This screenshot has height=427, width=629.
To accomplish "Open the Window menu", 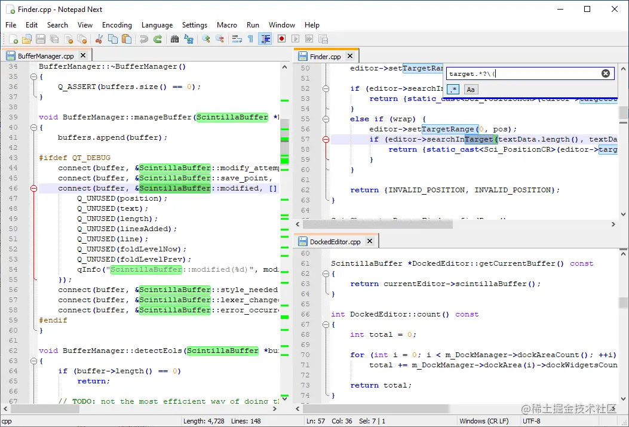I will [x=281, y=25].
